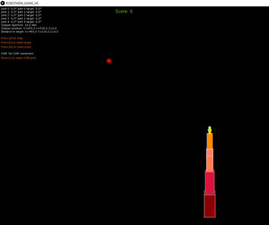Click the red target ball
269x225 pixels.
pos(109,61)
